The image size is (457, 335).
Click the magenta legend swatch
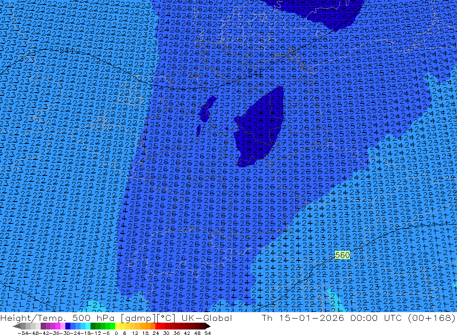tap(58, 326)
